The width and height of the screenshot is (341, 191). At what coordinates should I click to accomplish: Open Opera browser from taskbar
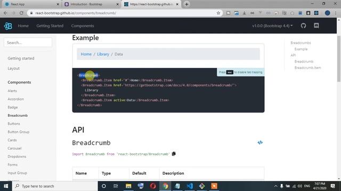(x=153, y=186)
